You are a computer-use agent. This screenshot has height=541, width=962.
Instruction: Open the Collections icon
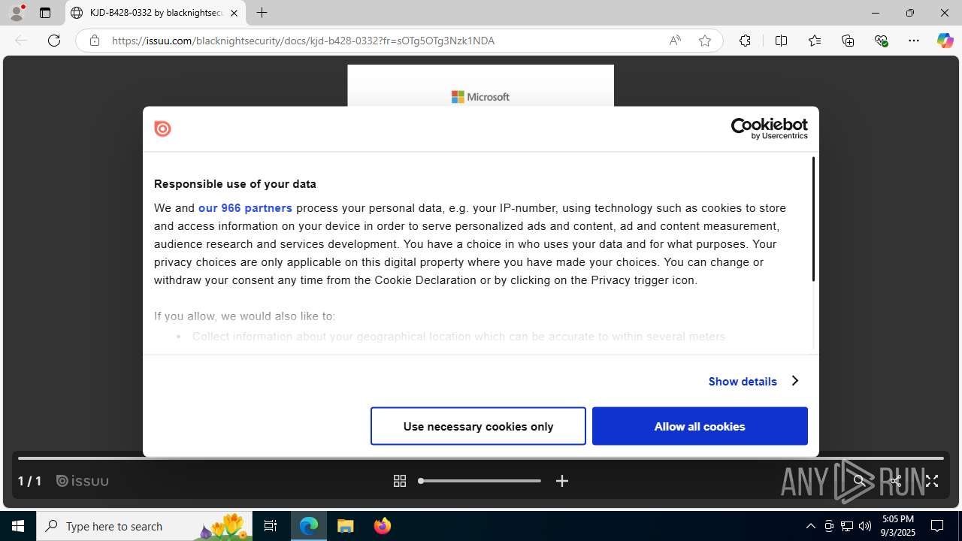tap(848, 41)
